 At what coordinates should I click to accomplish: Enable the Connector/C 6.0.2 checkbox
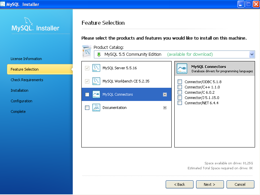pyautogui.click(x=180, y=92)
